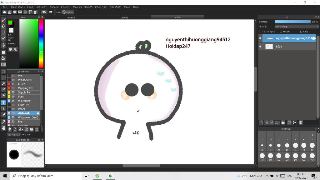320x180 pixels.
Task: Click the Redo arrow button
Action: pyautogui.click(x=50, y=12)
